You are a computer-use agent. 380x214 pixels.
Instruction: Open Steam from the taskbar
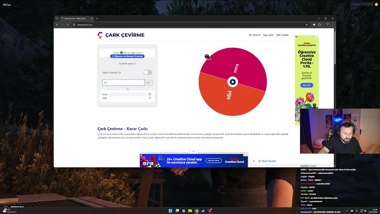point(203,211)
